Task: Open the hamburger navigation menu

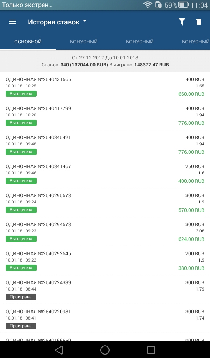Action: tap(13, 22)
